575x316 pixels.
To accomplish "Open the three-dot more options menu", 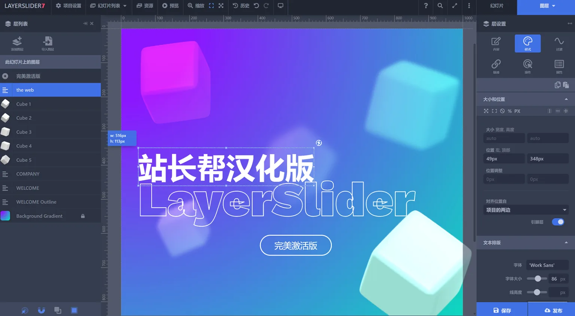I will click(x=469, y=6).
